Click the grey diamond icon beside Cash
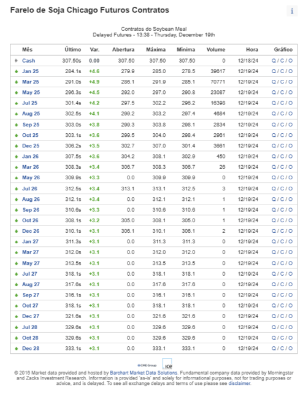This screenshot has width=303, height=393. click(17, 61)
